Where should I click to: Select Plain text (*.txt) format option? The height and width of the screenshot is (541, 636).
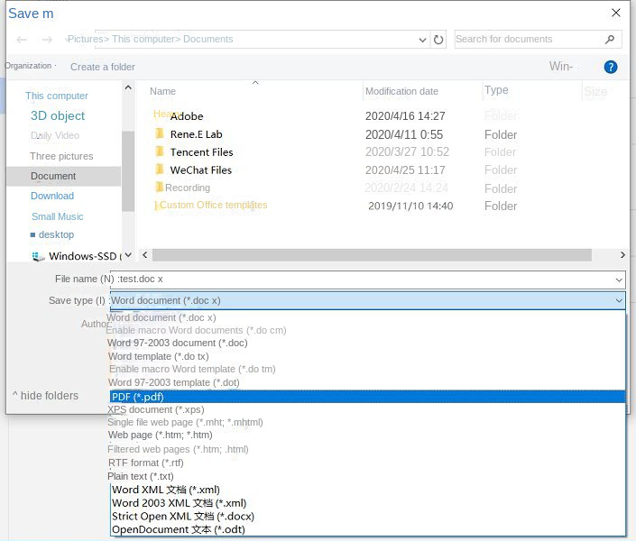coord(141,476)
